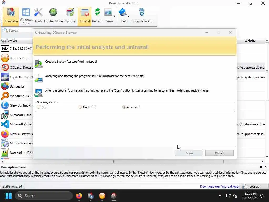Expand the View dropdown arrow
Screen dimensions: 269x202
click(x=114, y=17)
